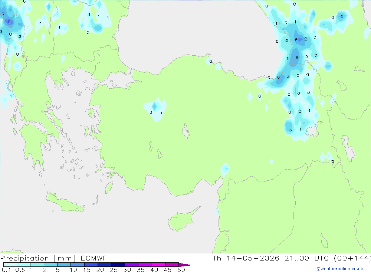This screenshot has width=371, height=272.
Task: Click the over-50 mm arrow tip of legend
Action: [185, 265]
